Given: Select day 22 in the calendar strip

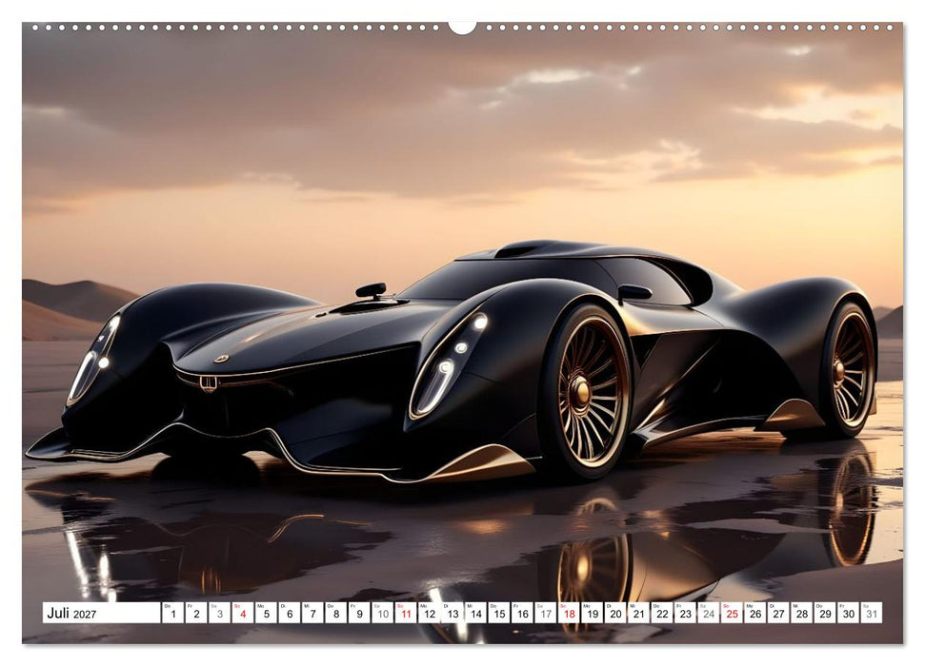Looking at the screenshot, I should (x=662, y=613).
